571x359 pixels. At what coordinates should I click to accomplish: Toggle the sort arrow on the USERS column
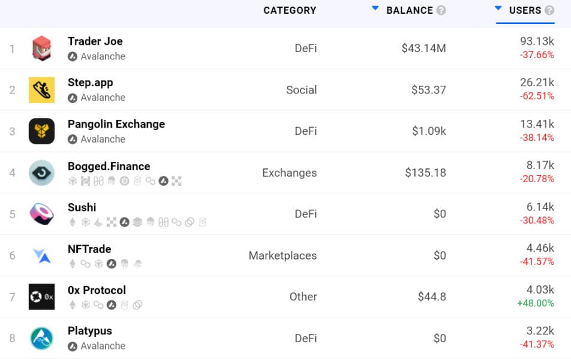pos(498,8)
